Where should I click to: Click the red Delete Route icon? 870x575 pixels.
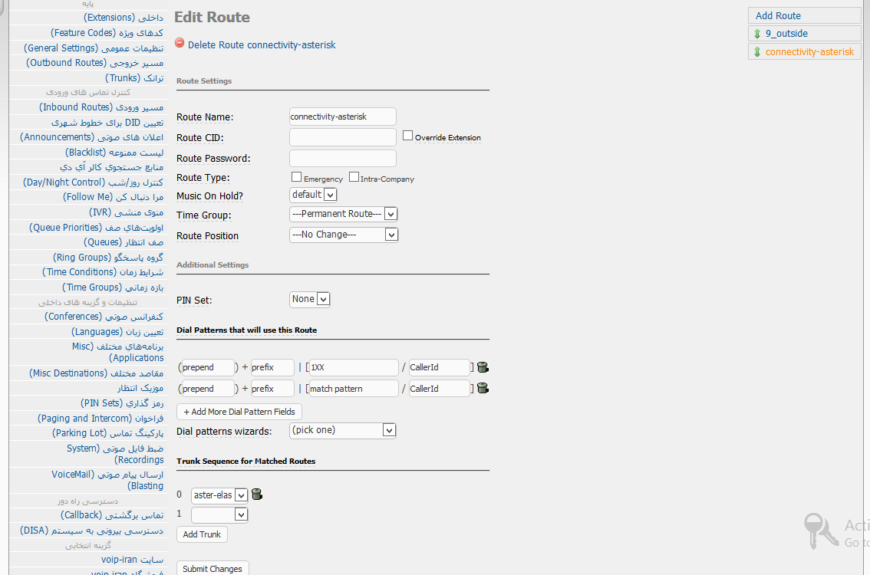point(180,44)
